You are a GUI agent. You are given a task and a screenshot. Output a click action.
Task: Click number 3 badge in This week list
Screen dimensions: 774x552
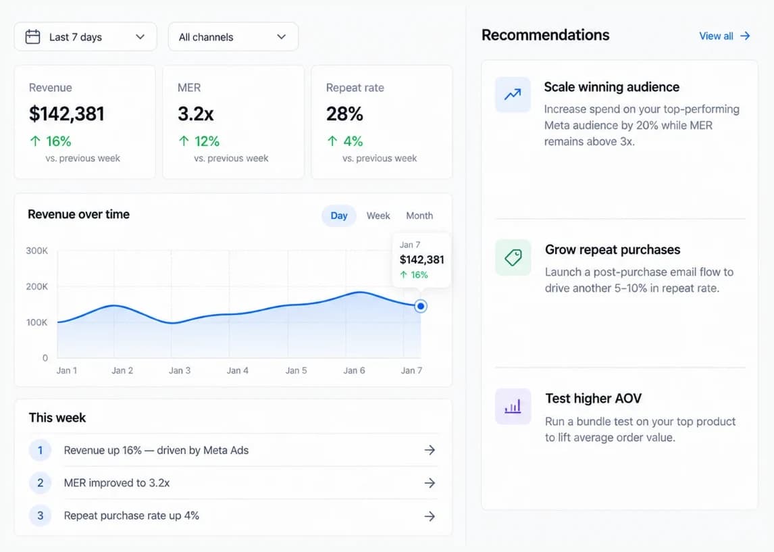(40, 516)
